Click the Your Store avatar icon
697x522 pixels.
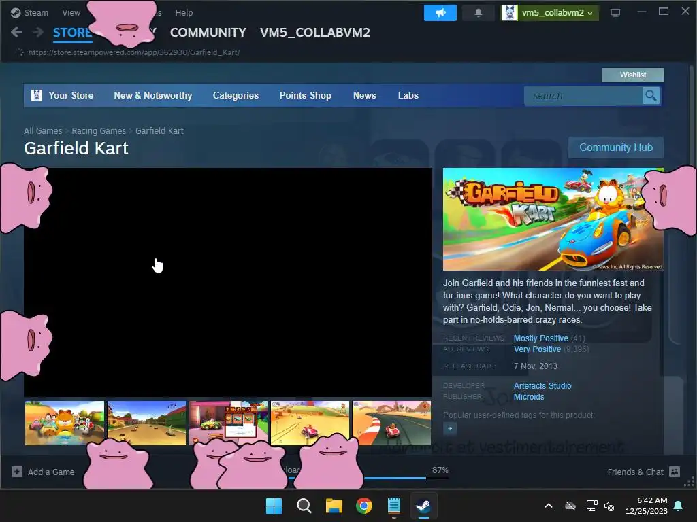tap(37, 95)
